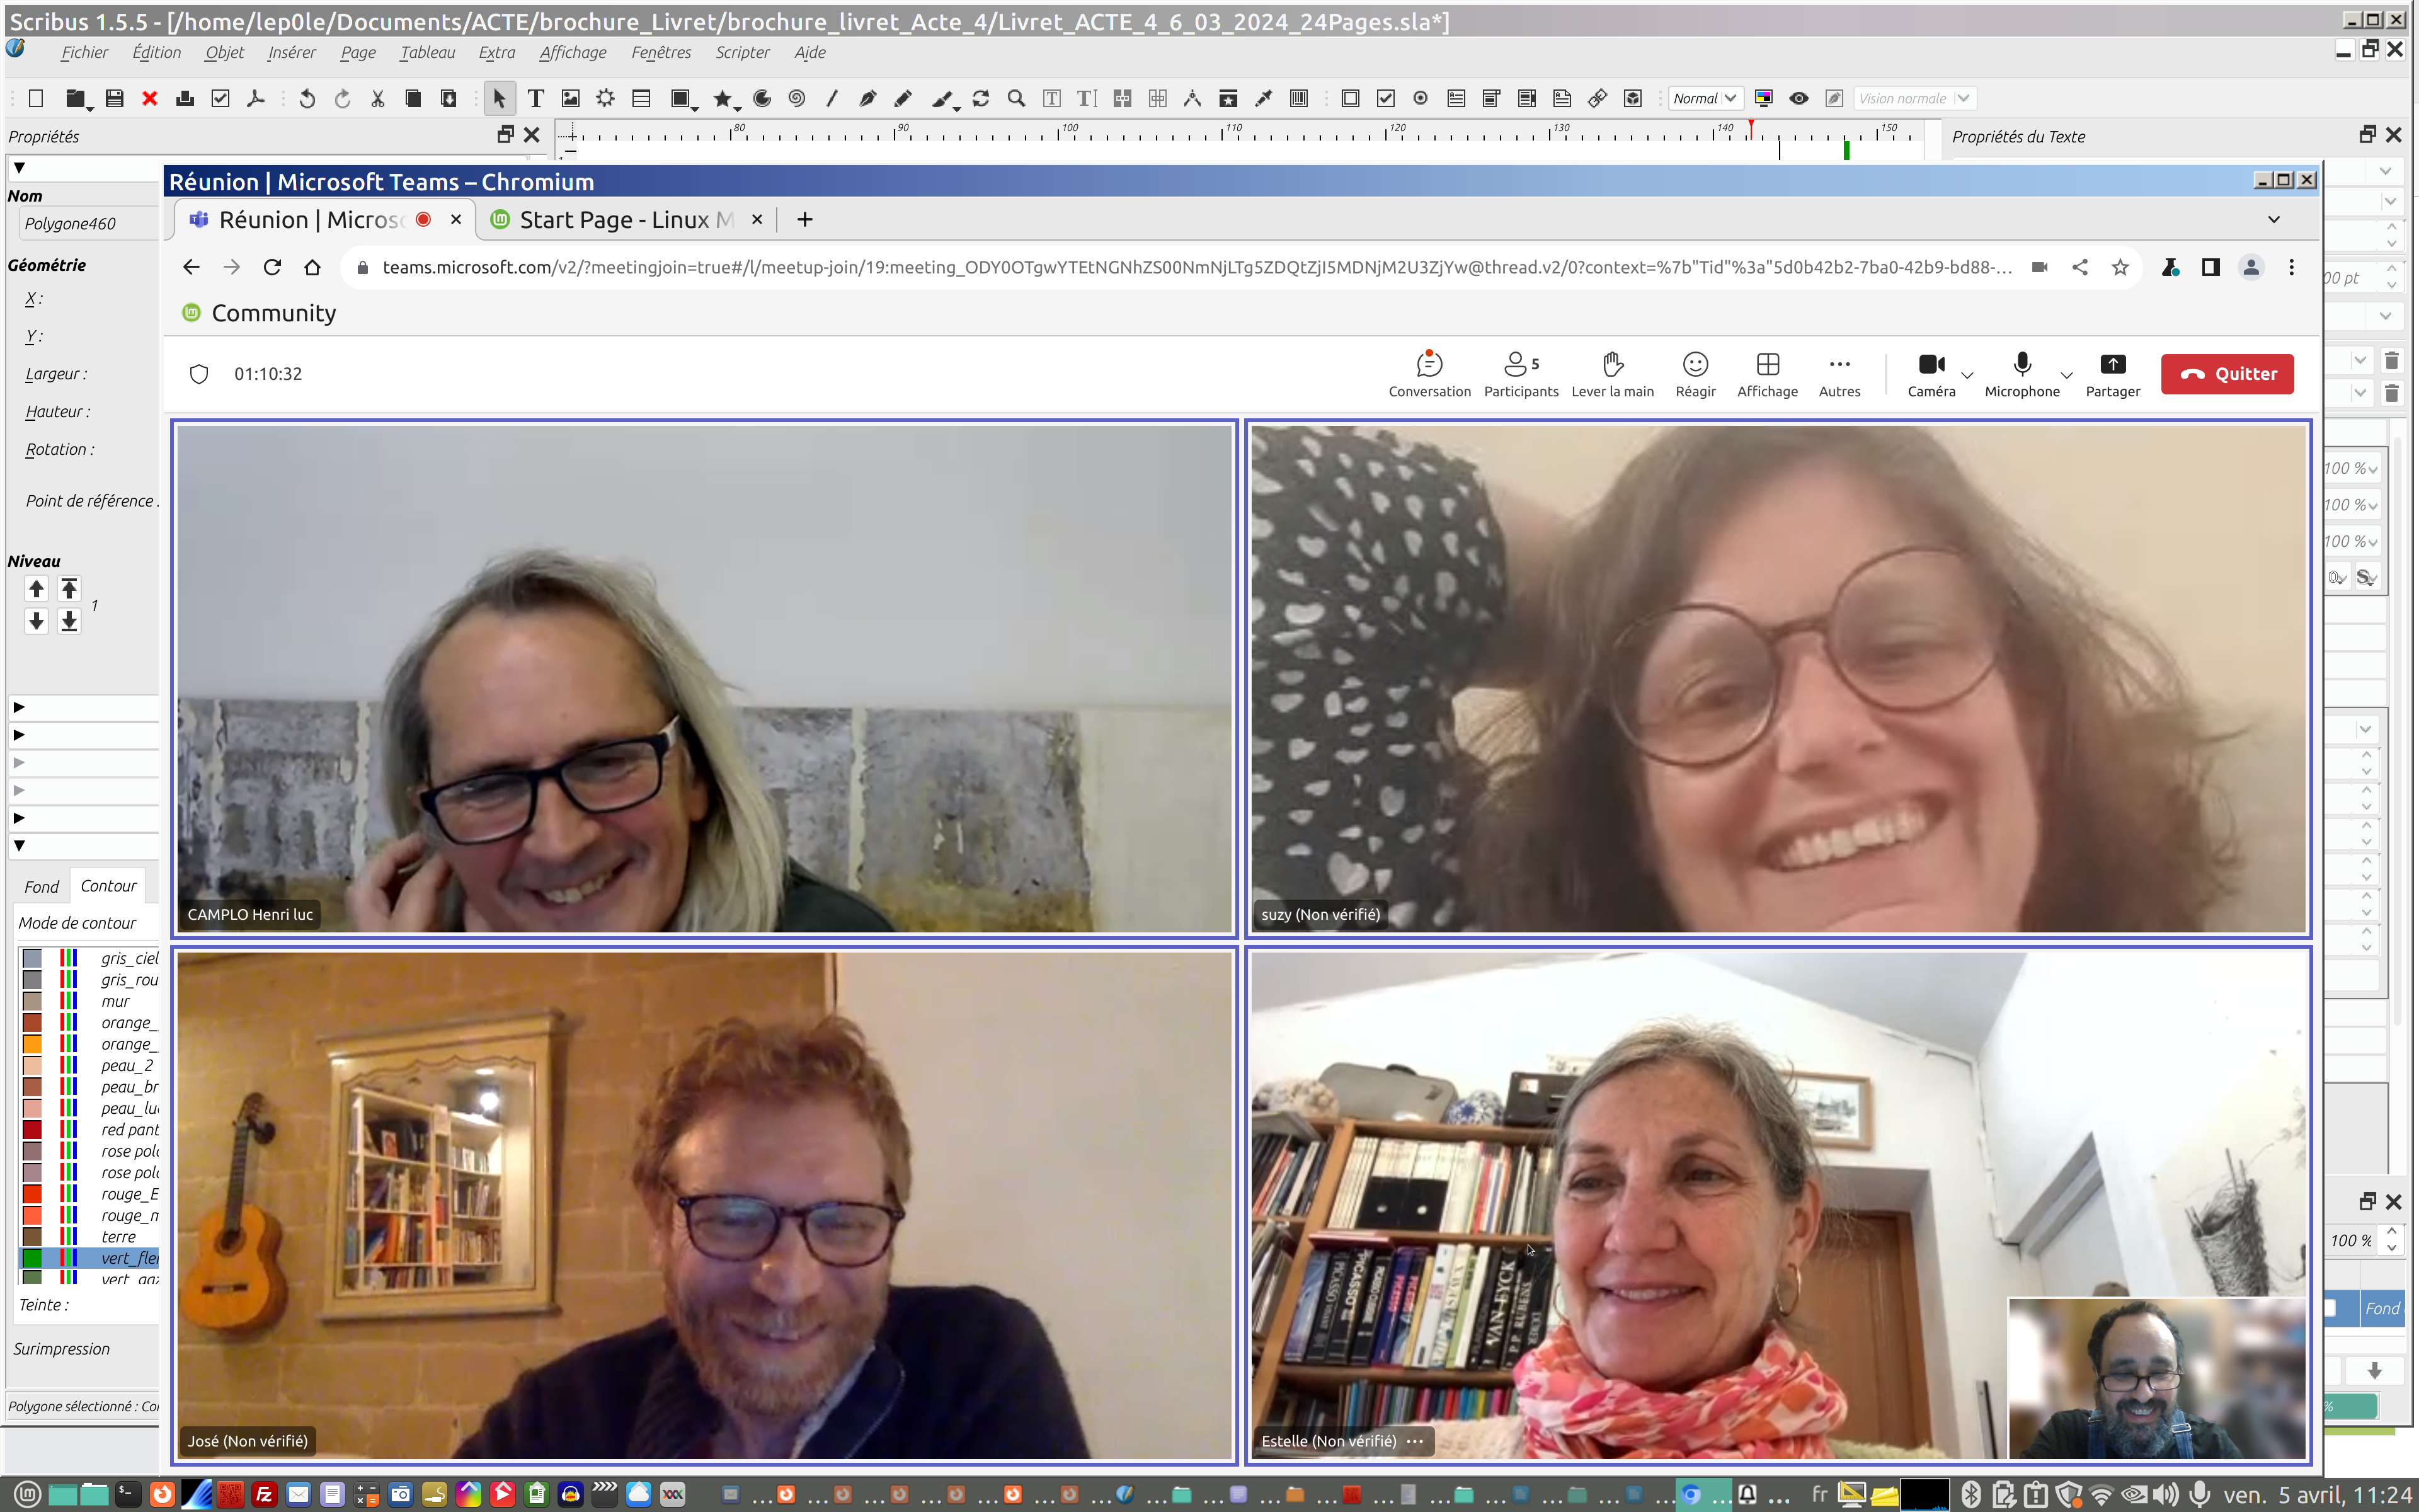The image size is (2419, 1512).
Task: Click the Rotate item tool
Action: click(x=981, y=98)
